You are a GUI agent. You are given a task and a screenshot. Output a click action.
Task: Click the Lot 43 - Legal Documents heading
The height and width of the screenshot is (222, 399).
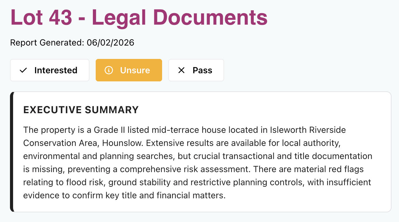139,18
